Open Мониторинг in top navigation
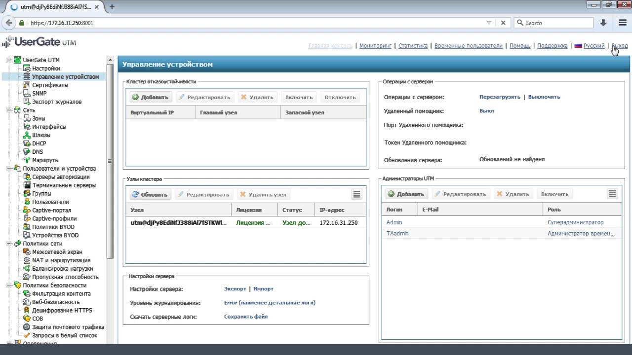Screen dimensions: 632x355 [x=375, y=46]
